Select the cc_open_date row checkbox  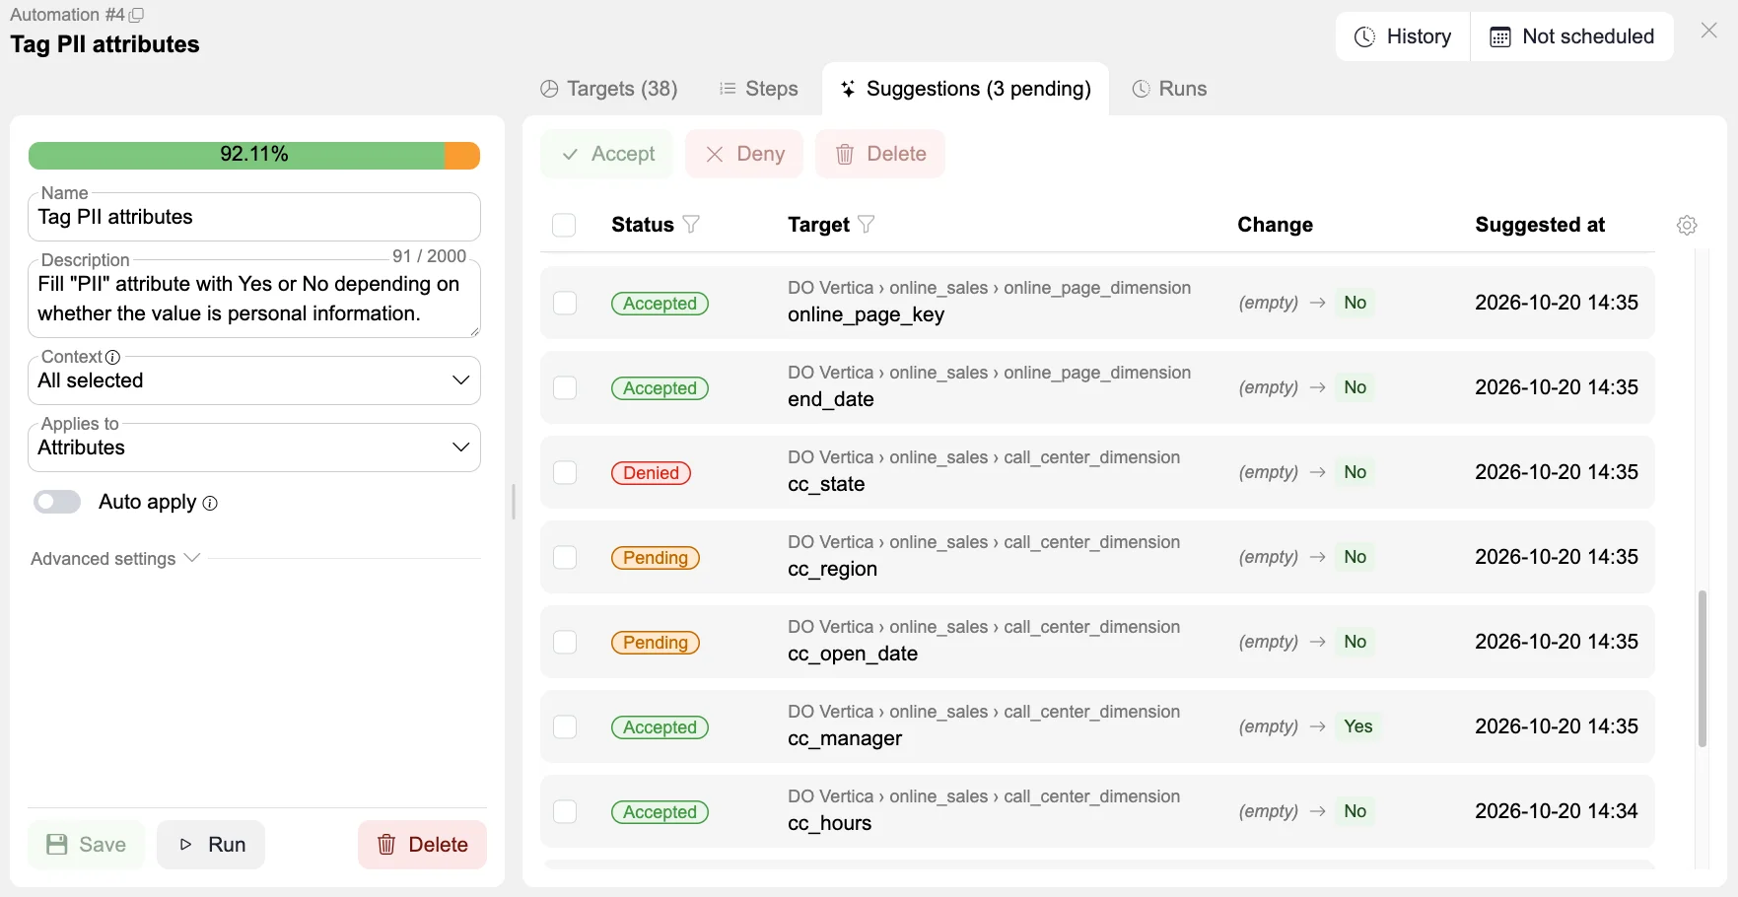click(565, 642)
